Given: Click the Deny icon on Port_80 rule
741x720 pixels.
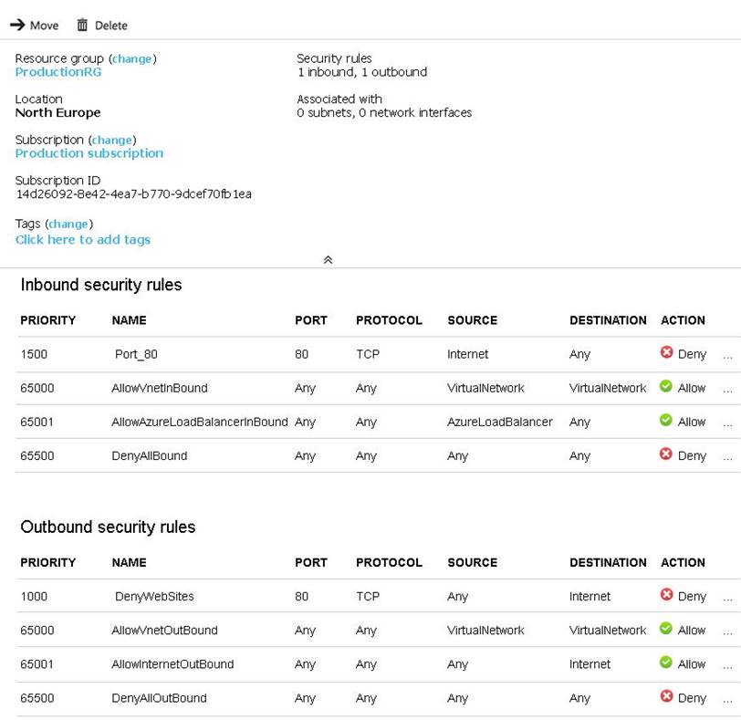Looking at the screenshot, I should pyautogui.click(x=666, y=352).
